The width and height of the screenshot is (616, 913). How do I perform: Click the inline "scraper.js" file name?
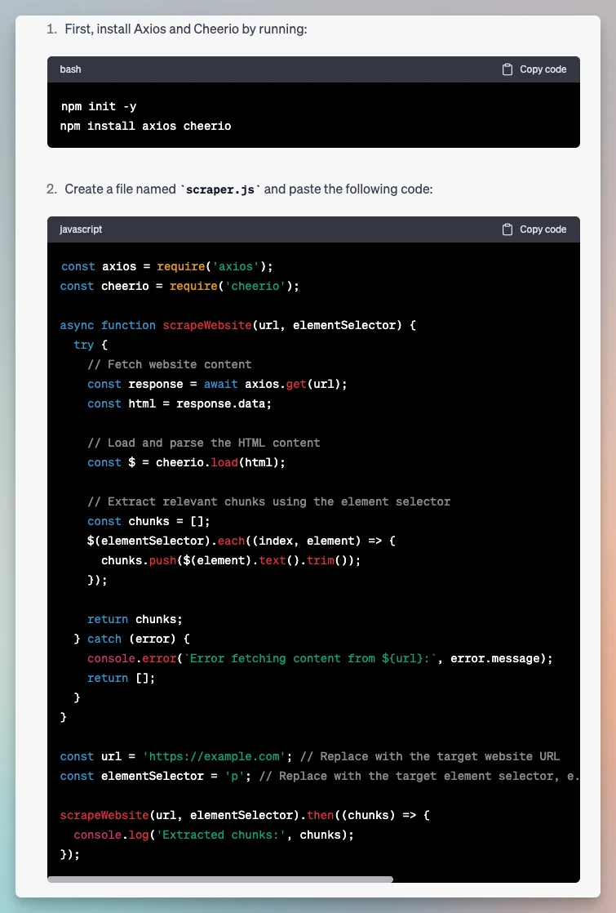pos(220,189)
